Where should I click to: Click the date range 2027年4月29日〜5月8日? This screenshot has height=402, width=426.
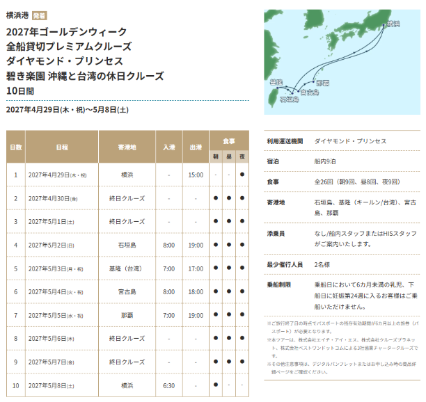(x=68, y=110)
